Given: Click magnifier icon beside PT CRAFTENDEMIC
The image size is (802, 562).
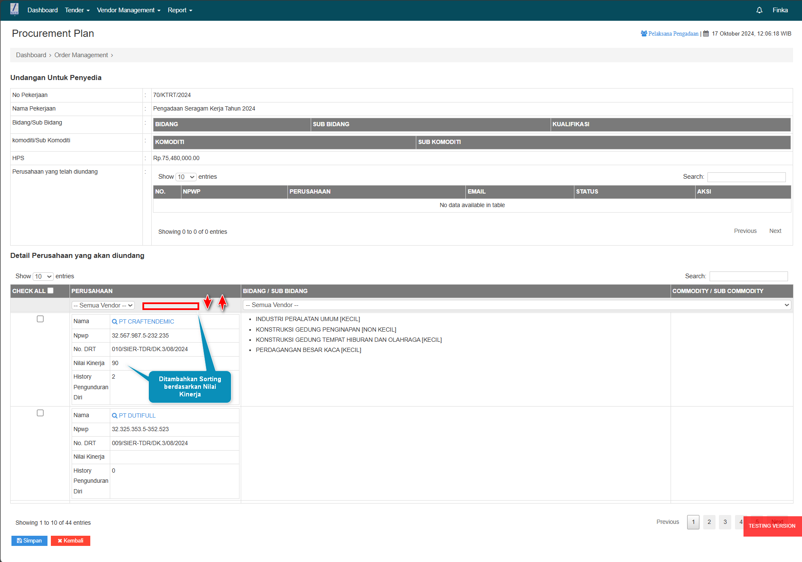Looking at the screenshot, I should [114, 322].
